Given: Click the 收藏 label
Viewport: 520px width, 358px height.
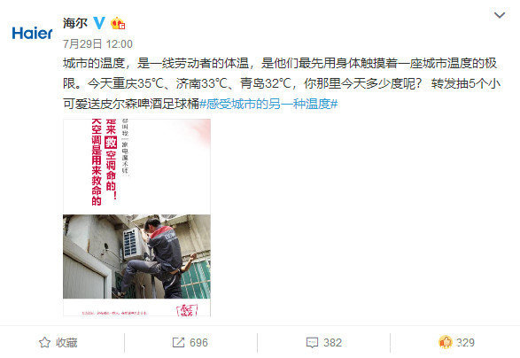Looking at the screenshot, I should tap(66, 342).
